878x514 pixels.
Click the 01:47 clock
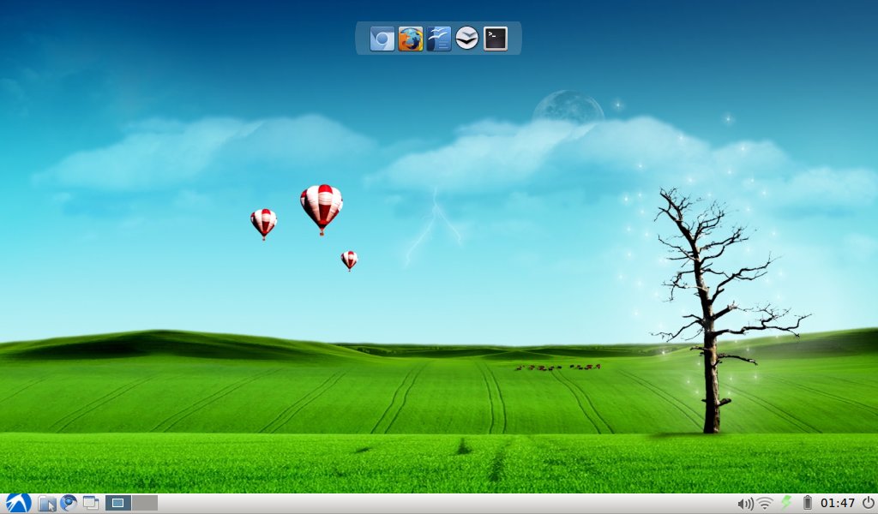pos(838,503)
